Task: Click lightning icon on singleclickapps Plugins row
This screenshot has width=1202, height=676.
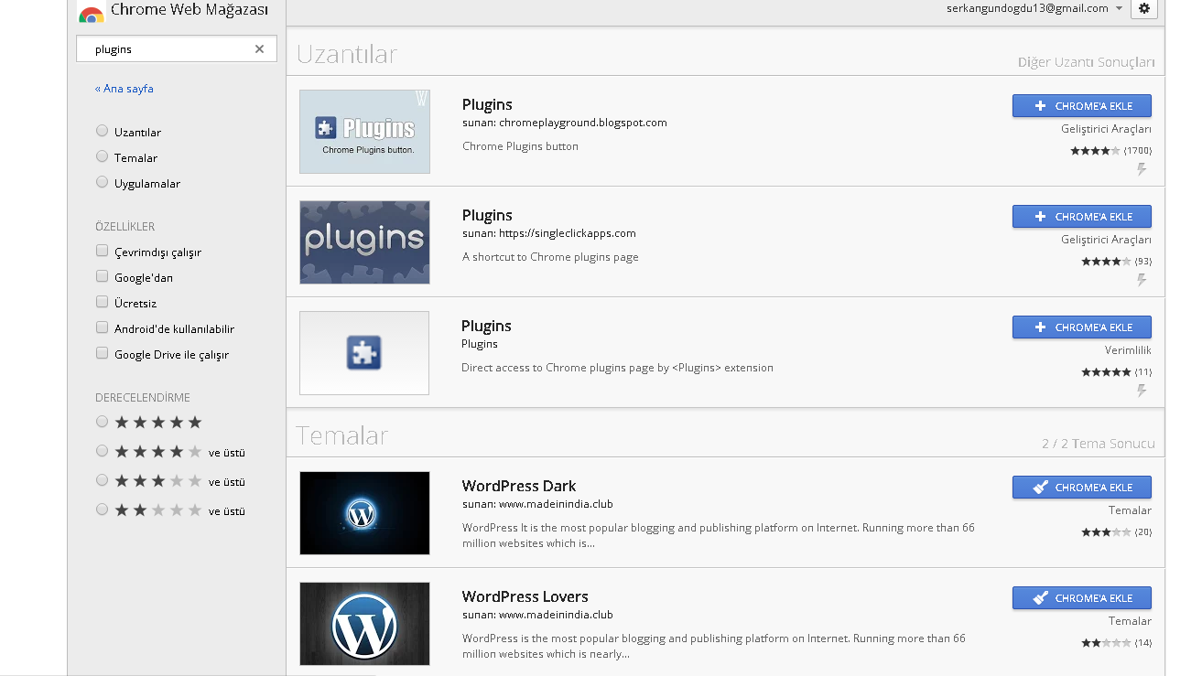Action: [1142, 280]
